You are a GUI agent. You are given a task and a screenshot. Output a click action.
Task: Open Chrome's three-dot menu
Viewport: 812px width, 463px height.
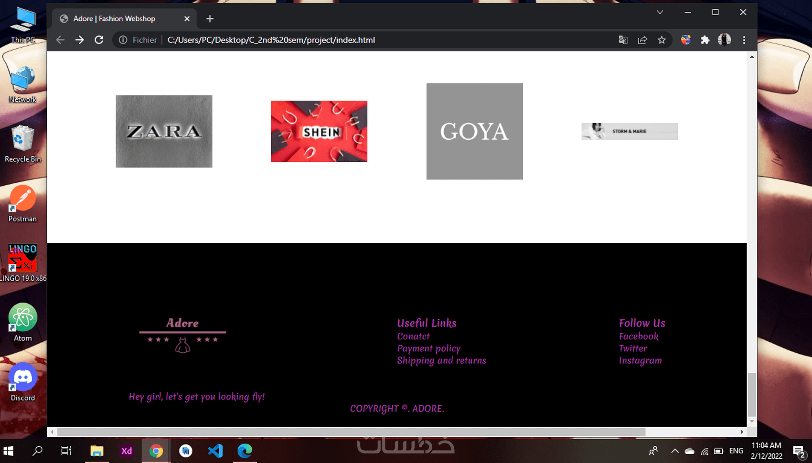[x=744, y=40]
